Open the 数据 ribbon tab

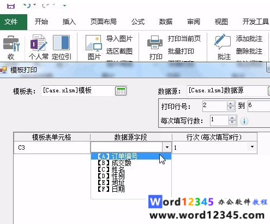166,22
